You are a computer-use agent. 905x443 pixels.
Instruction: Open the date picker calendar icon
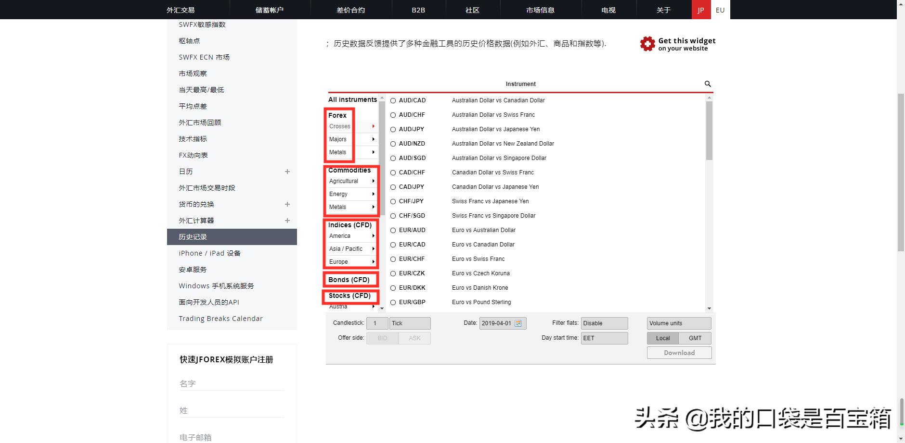[518, 323]
